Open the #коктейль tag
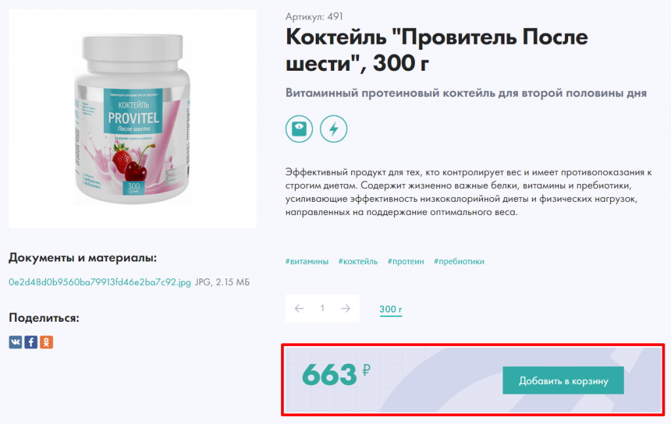 (358, 261)
